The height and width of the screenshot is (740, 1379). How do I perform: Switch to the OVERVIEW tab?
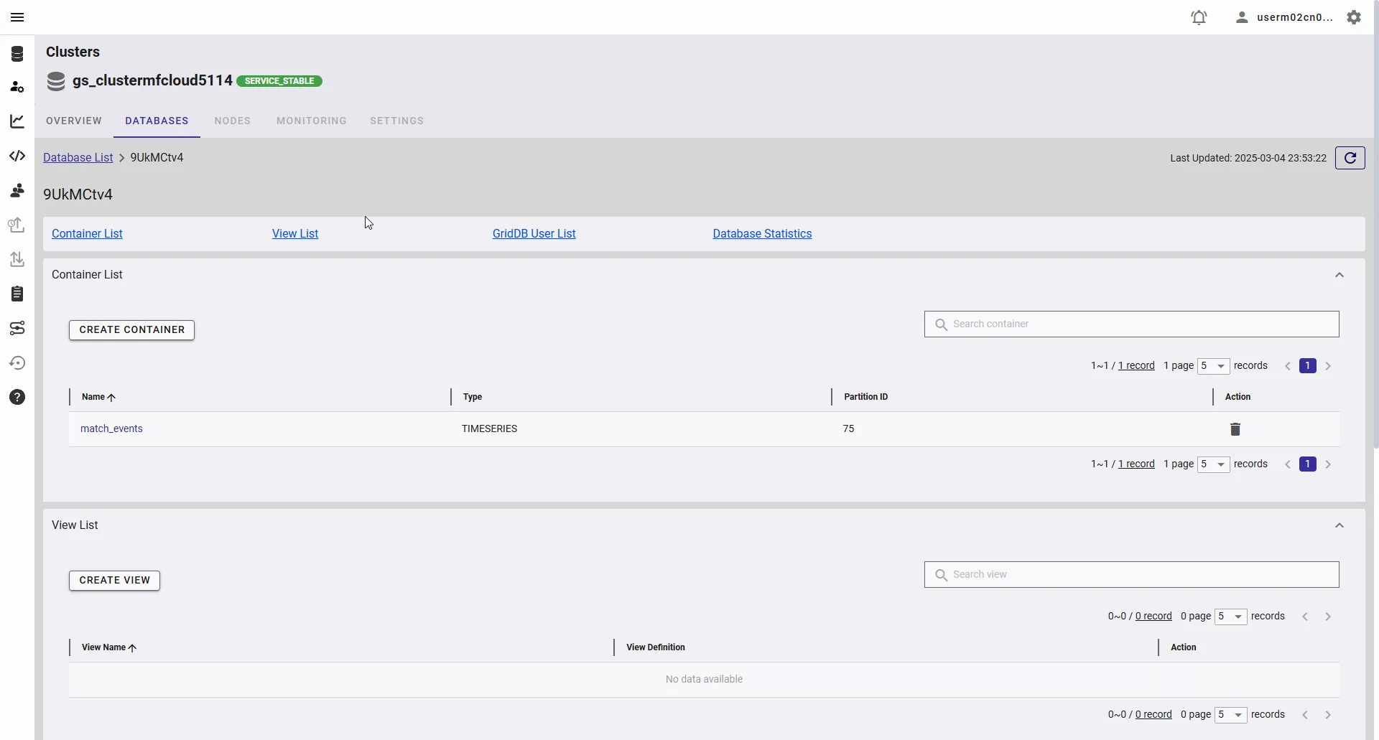click(x=74, y=121)
